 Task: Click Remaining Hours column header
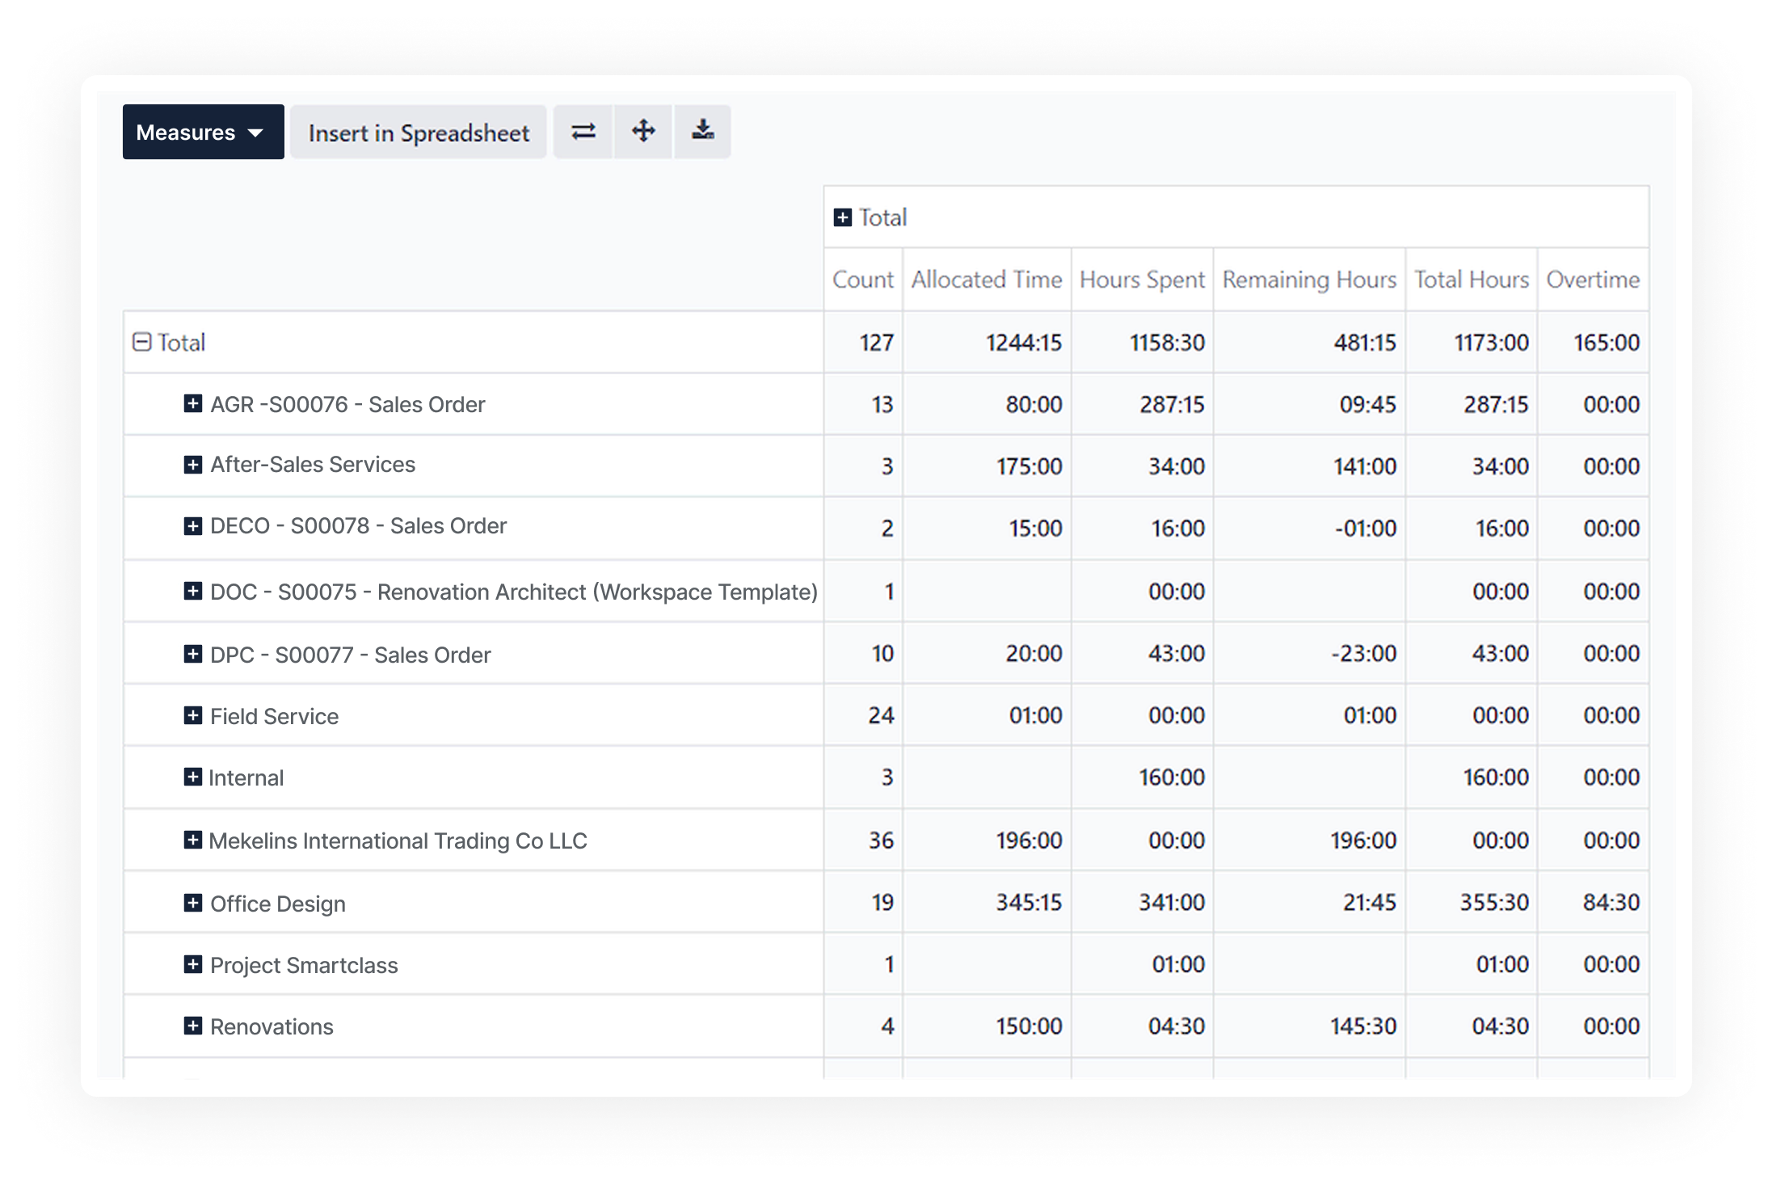(x=1308, y=280)
